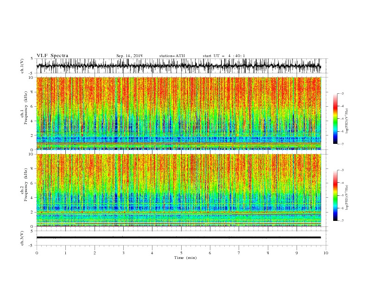Click the upper 'log(PSD)(V²/Hz)' colorbar label

click(347, 121)
